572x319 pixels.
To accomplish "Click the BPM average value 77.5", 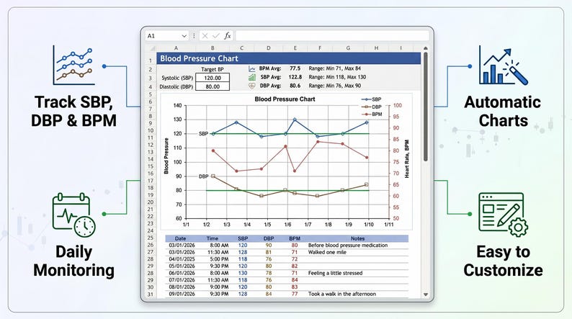I will pos(295,68).
